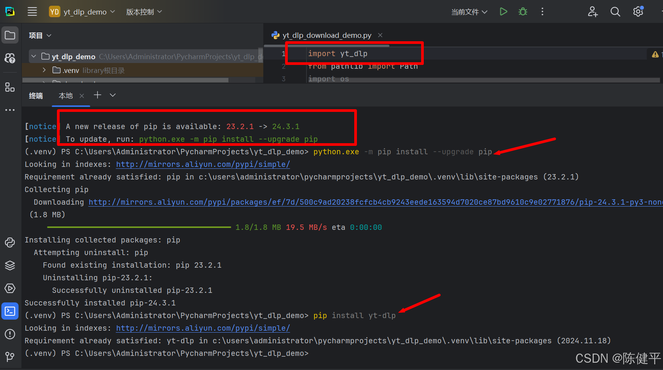Click the 'Successfully installed pip-24.3.1' line
Image resolution: width=663 pixels, height=370 pixels.
[x=100, y=303]
